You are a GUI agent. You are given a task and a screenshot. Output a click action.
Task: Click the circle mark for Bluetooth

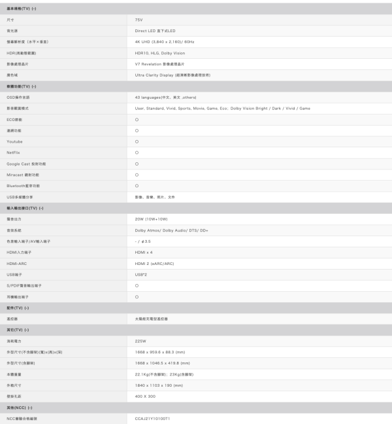coord(137,186)
